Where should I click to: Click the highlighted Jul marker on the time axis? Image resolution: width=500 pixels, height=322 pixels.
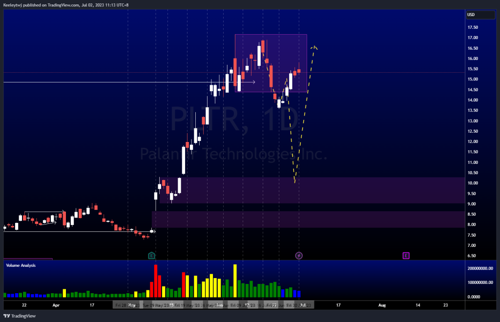coord(302,304)
